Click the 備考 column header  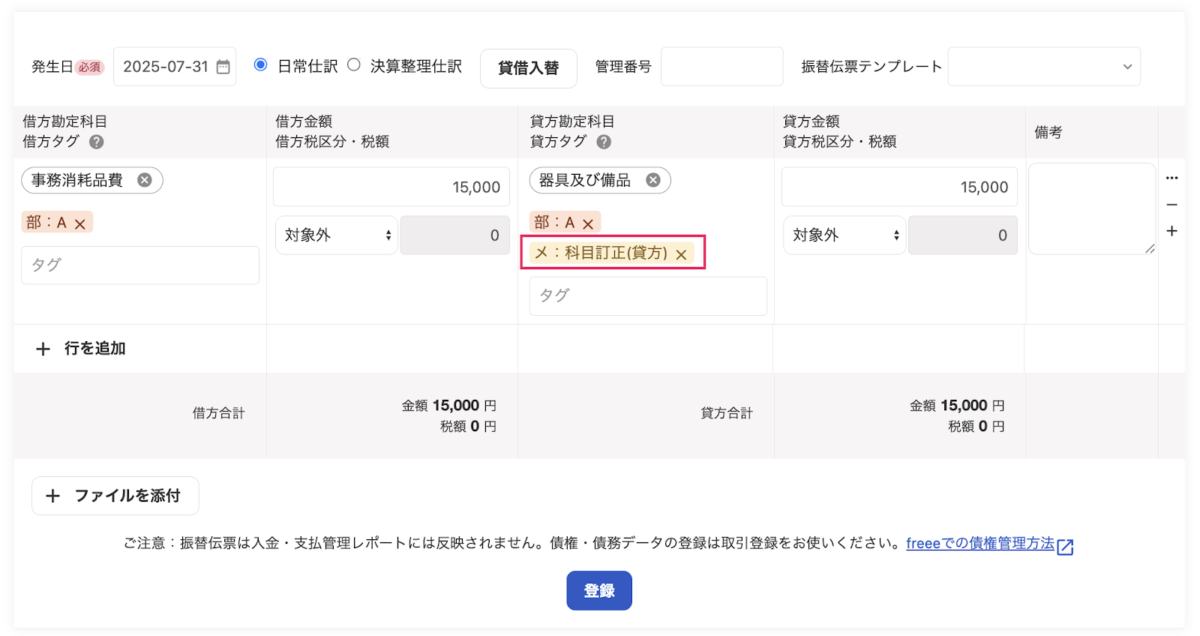(x=1048, y=133)
